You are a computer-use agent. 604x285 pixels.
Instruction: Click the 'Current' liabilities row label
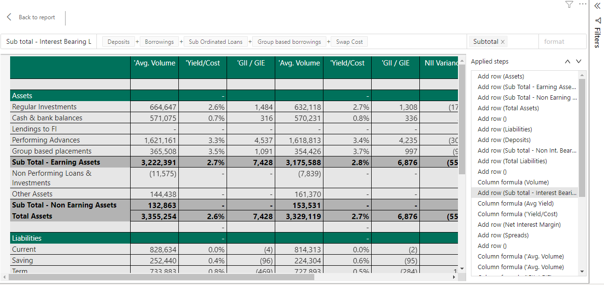tap(24, 249)
